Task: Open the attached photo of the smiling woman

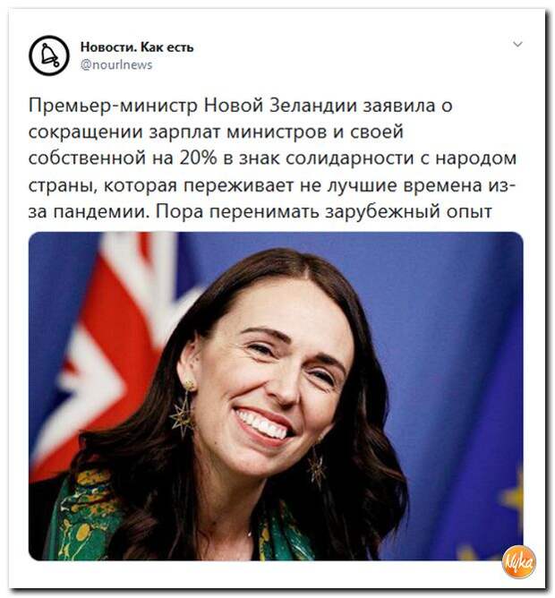Action: click(x=276, y=396)
